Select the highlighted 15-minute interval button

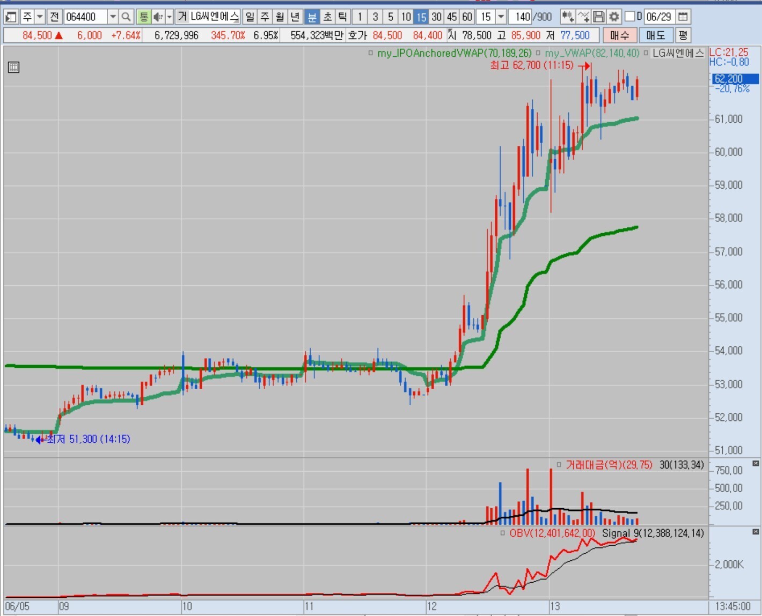pos(421,17)
